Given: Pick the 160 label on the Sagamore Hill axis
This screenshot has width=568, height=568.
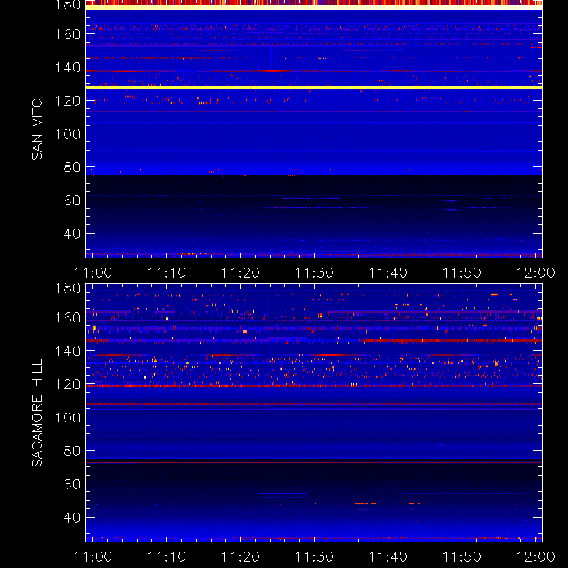Looking at the screenshot, I should pos(67,318).
